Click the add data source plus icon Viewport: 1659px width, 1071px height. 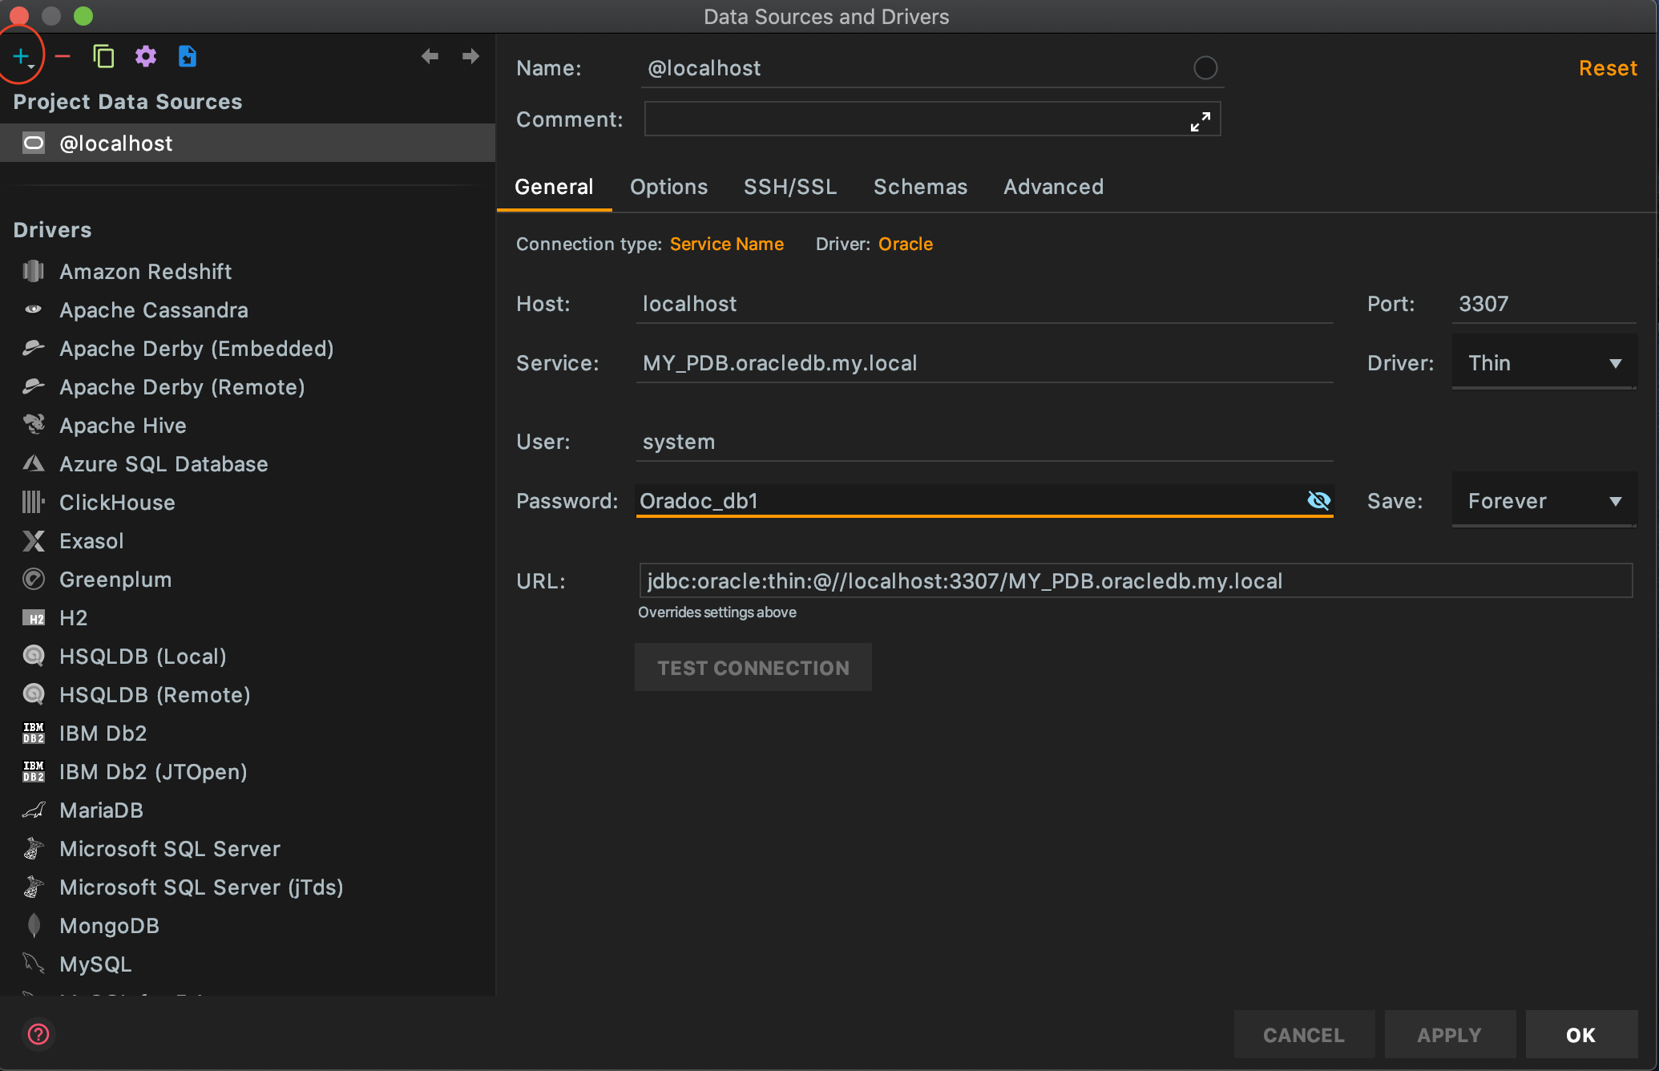[x=21, y=56]
